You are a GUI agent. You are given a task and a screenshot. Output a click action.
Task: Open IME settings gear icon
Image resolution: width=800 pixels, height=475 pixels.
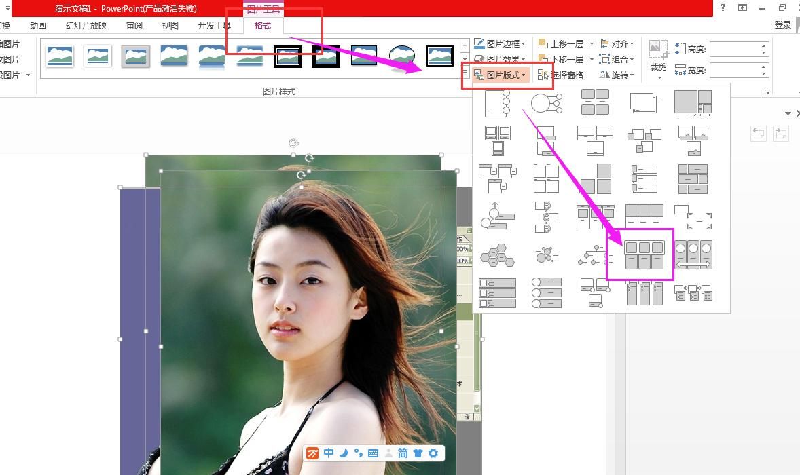click(x=433, y=453)
